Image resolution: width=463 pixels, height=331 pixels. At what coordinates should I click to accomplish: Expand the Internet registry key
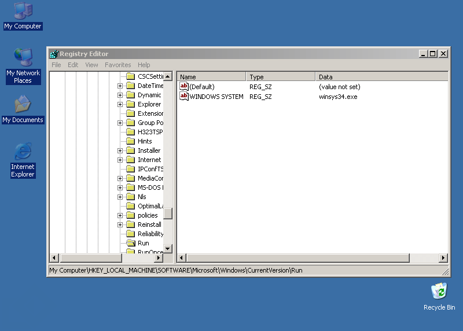tap(120, 160)
